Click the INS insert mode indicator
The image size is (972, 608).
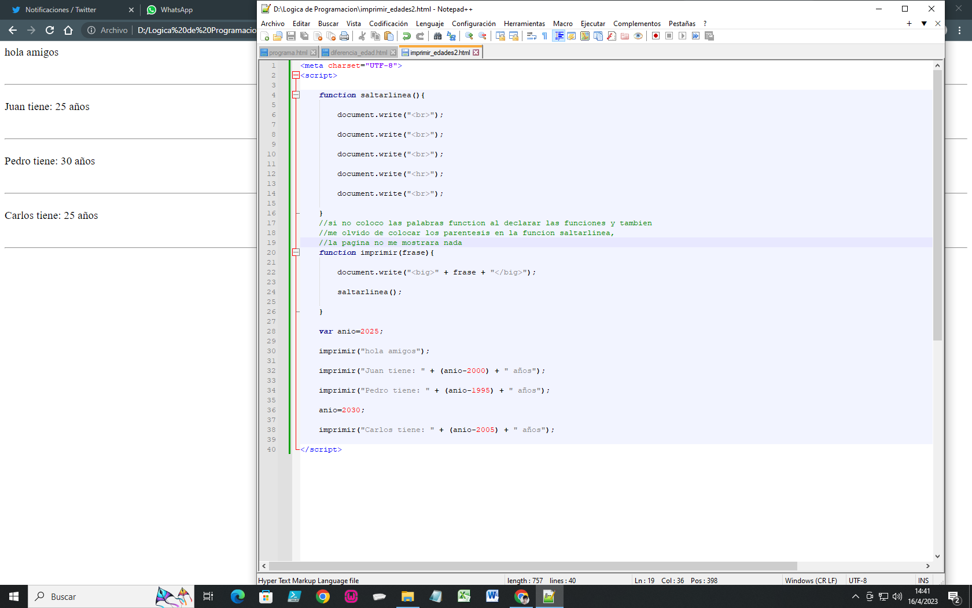[923, 581]
